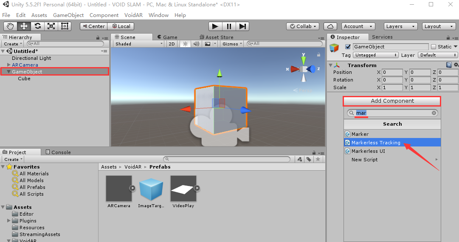This screenshot has width=459, height=242.
Task: Open Collab dropdown
Action: [x=303, y=26]
